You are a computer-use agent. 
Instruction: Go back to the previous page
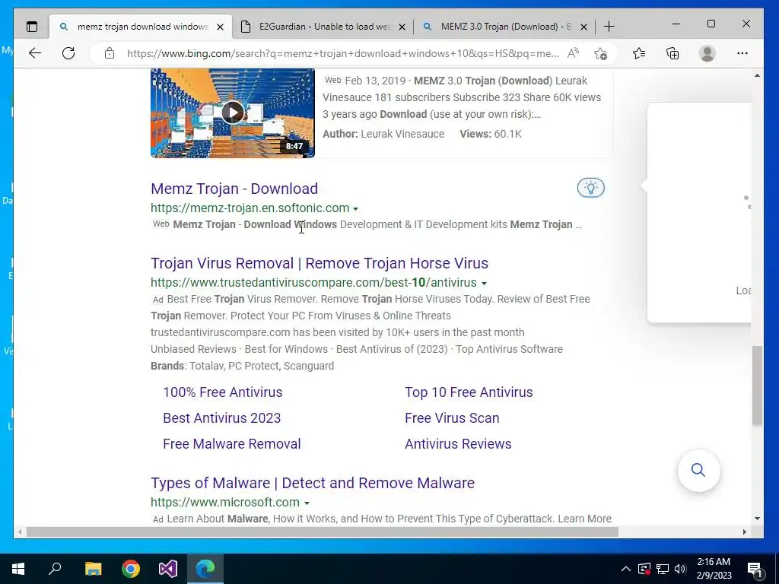click(x=35, y=53)
